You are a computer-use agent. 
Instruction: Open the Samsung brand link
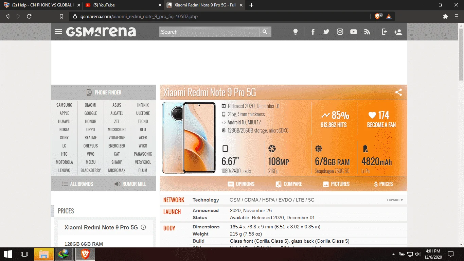64,105
